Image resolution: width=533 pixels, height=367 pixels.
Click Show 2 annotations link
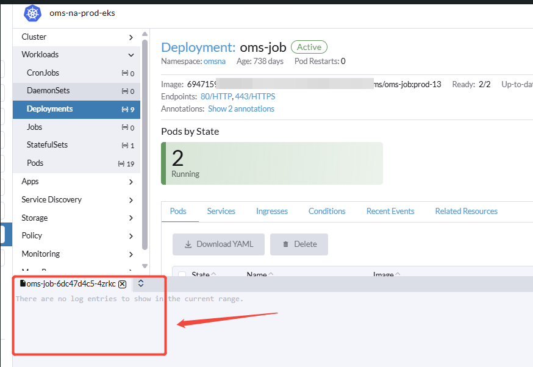(241, 109)
